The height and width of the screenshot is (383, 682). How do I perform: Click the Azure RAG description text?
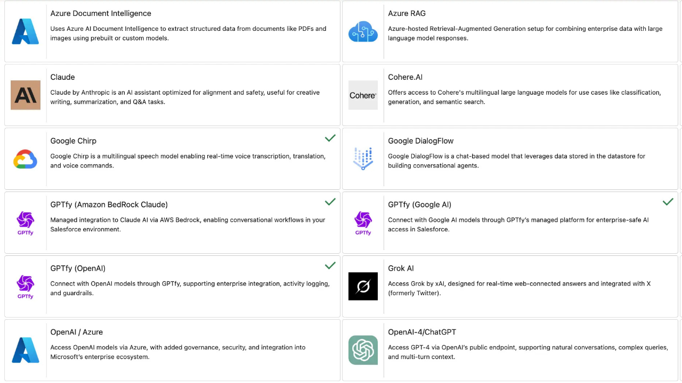tap(525, 34)
